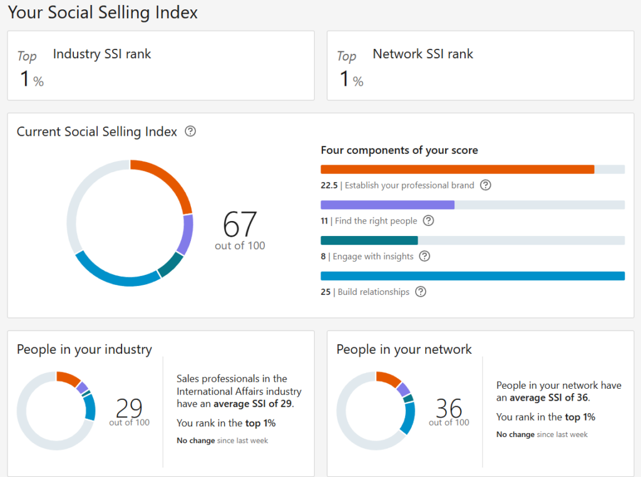
Task: Click help icon beside Current Social Selling Index
Action: pyautogui.click(x=191, y=131)
